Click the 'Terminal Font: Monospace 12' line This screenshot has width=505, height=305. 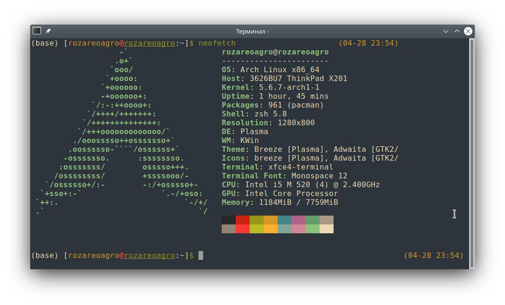[284, 176]
